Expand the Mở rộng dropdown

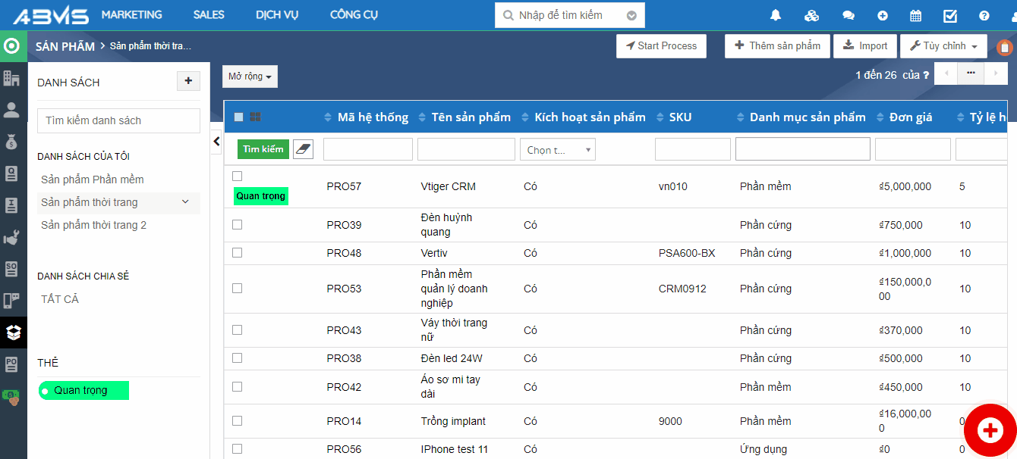250,76
